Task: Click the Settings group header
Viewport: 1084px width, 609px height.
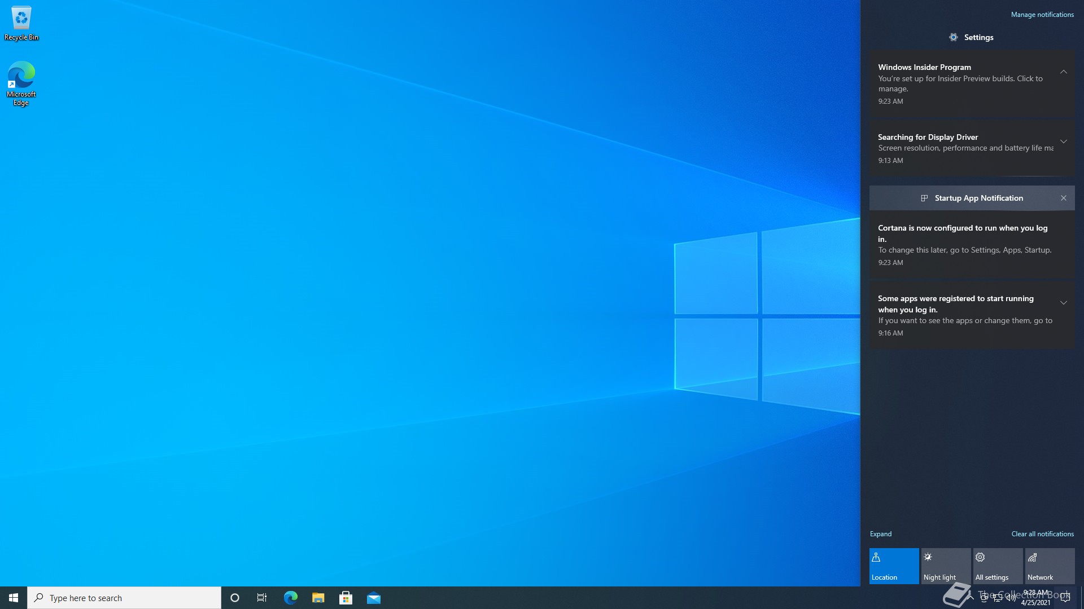Action: tap(972, 37)
